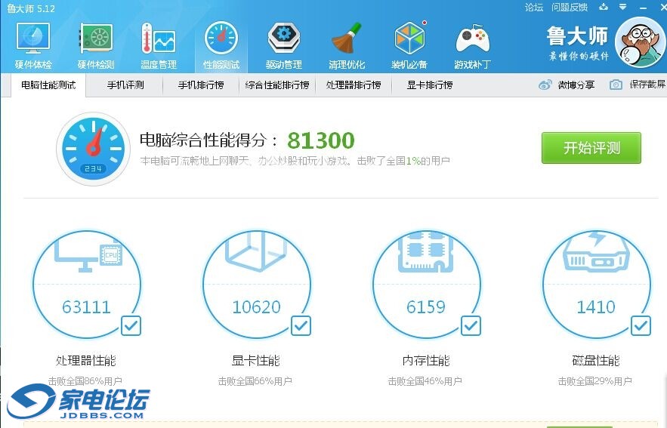Viewport: 667px width, 428px height.
Task: Click the disk drive icon in 磁盘性能 circle
Action: coord(595,251)
